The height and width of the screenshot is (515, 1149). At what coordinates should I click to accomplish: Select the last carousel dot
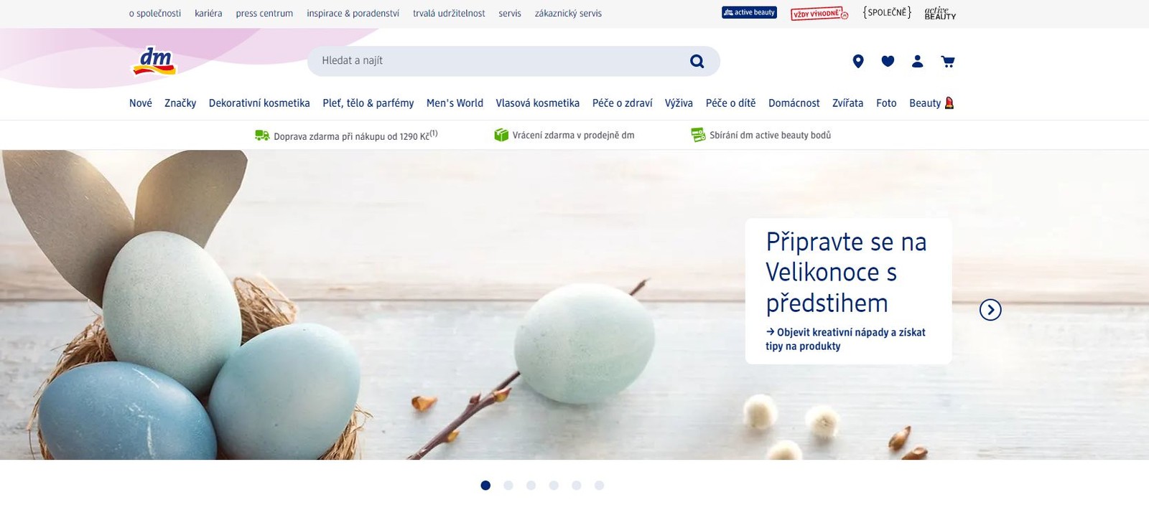tap(599, 486)
